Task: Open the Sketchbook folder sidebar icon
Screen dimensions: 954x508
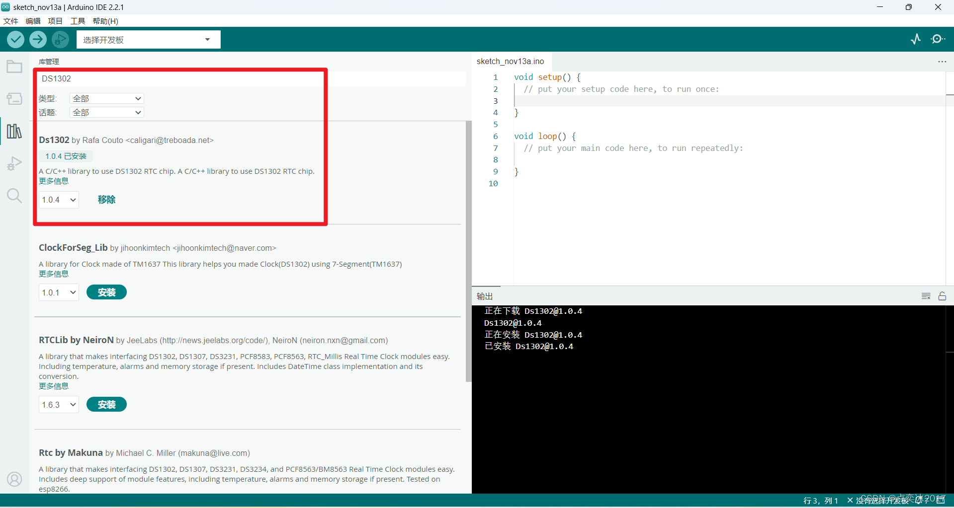Action: [14, 67]
